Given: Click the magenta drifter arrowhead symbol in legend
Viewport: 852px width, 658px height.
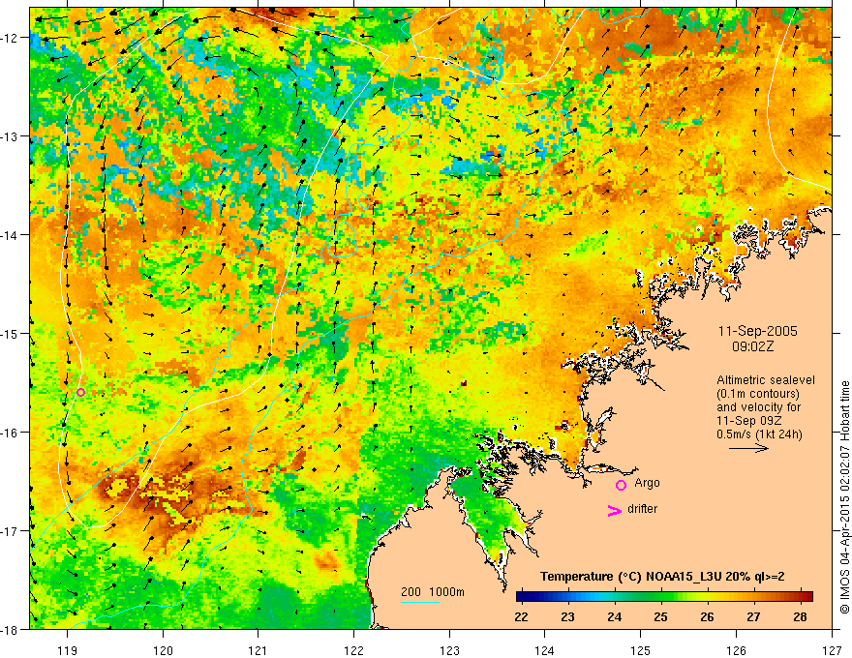Looking at the screenshot, I should pos(614,510).
